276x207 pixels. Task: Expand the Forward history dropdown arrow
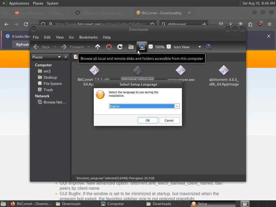(89, 47)
